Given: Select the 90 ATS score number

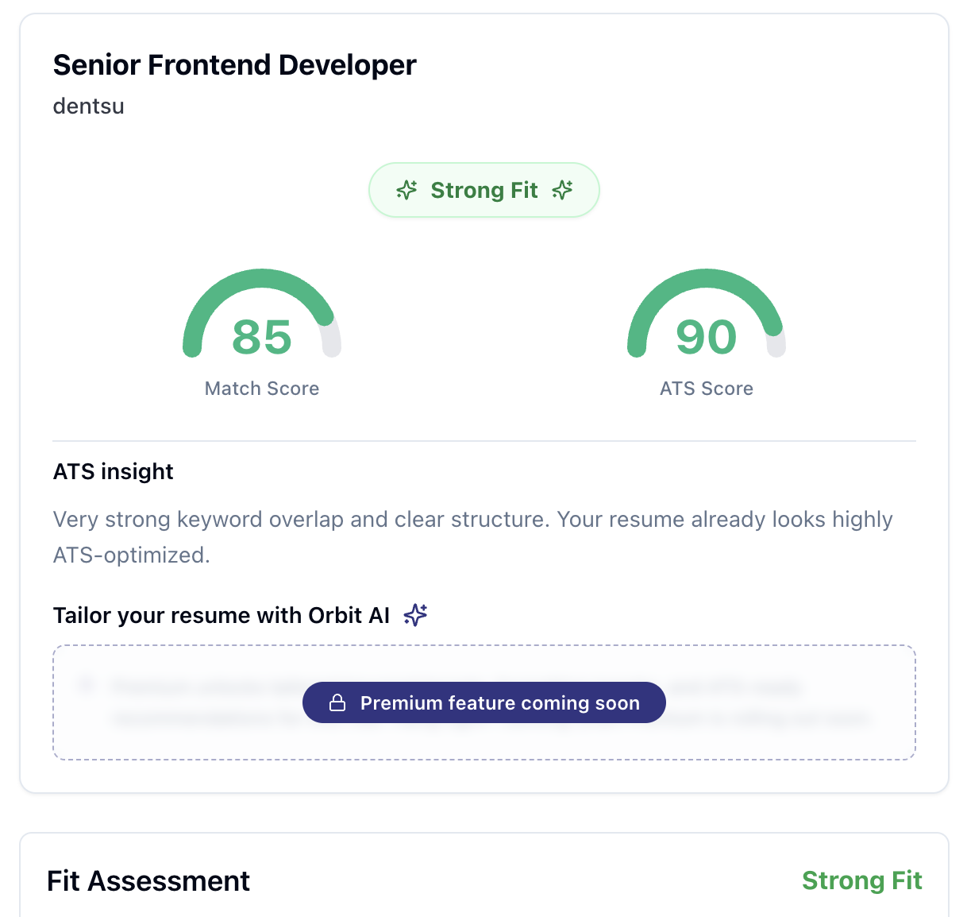Looking at the screenshot, I should 706,337.
